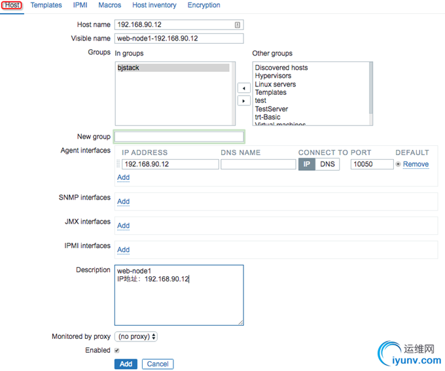The width and height of the screenshot is (445, 371).
Task: Click the left arrow to move group in
Action: [244, 88]
